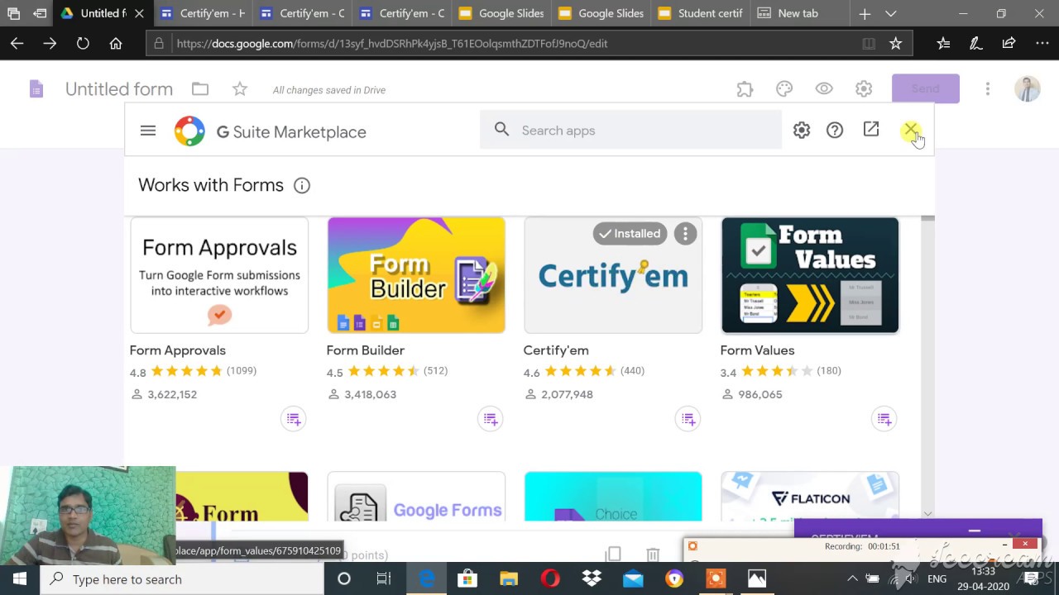Click the info icon beside Works with Forms
Viewport: 1059px width, 595px height.
click(x=302, y=186)
